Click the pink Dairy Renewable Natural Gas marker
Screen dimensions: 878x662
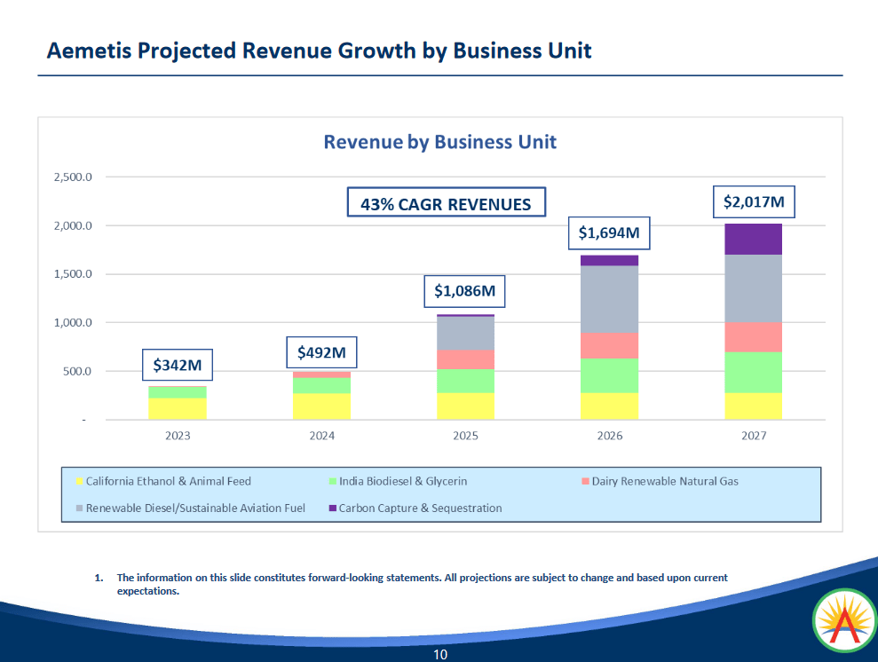[586, 481]
